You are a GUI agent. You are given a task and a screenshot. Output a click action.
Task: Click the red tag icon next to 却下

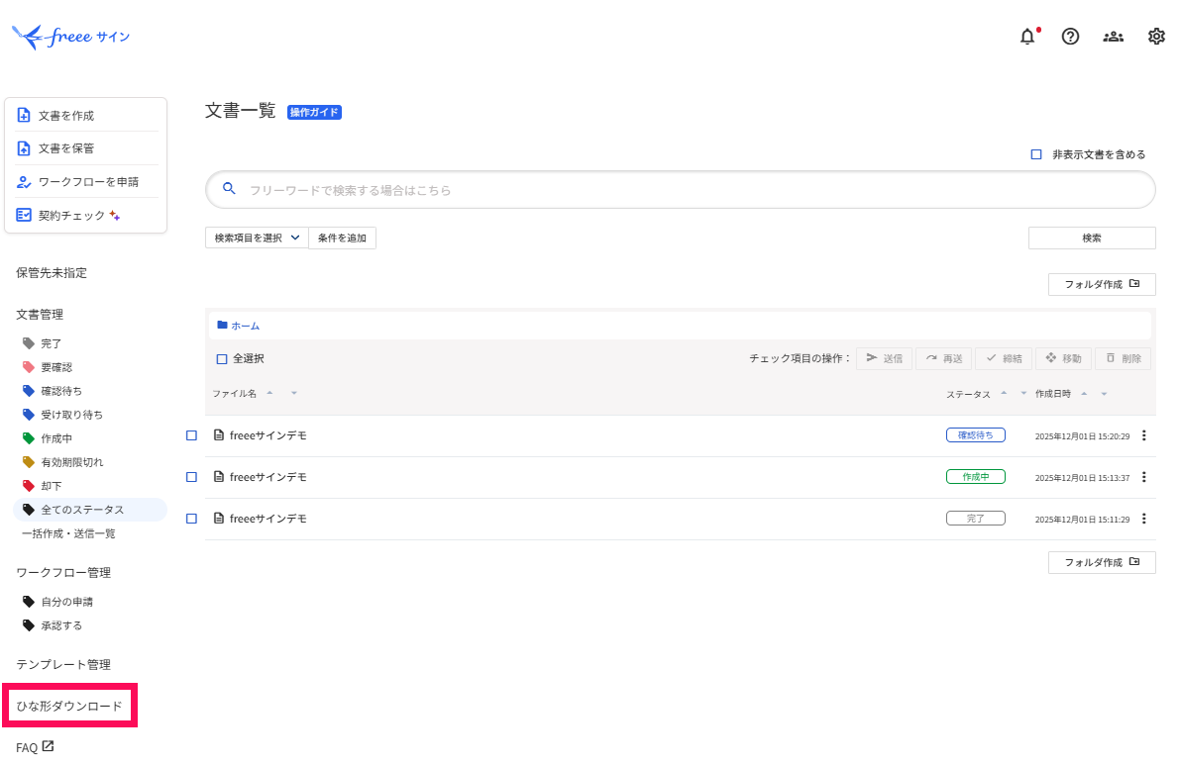tap(29, 486)
